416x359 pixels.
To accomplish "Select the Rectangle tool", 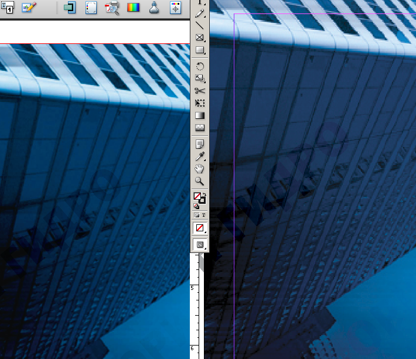I will 200,50.
